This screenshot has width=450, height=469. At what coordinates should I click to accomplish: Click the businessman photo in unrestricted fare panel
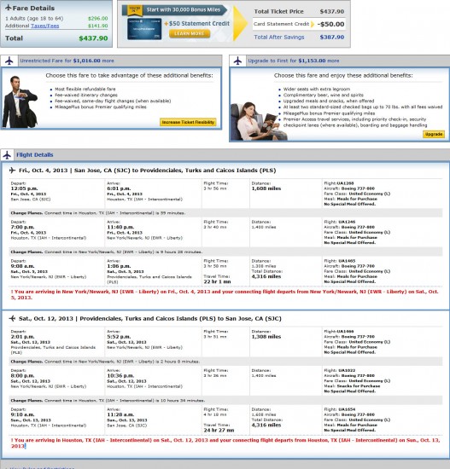(x=20, y=101)
